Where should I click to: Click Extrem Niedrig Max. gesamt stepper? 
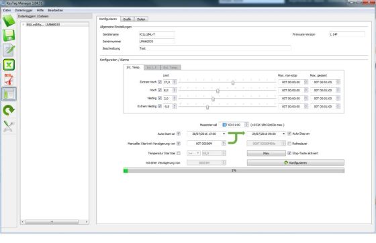coord(338,106)
